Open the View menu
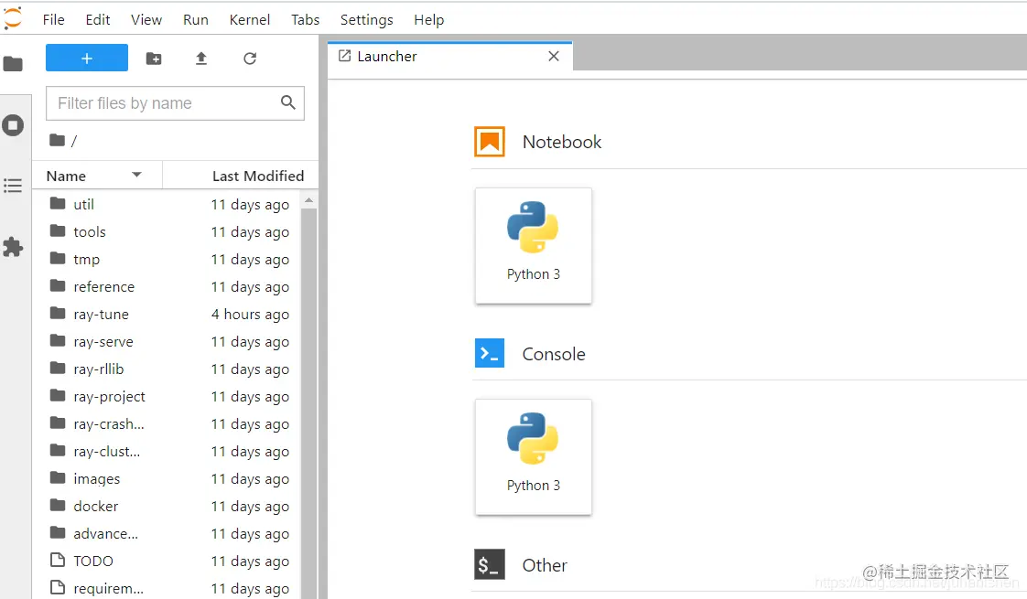 click(x=146, y=19)
